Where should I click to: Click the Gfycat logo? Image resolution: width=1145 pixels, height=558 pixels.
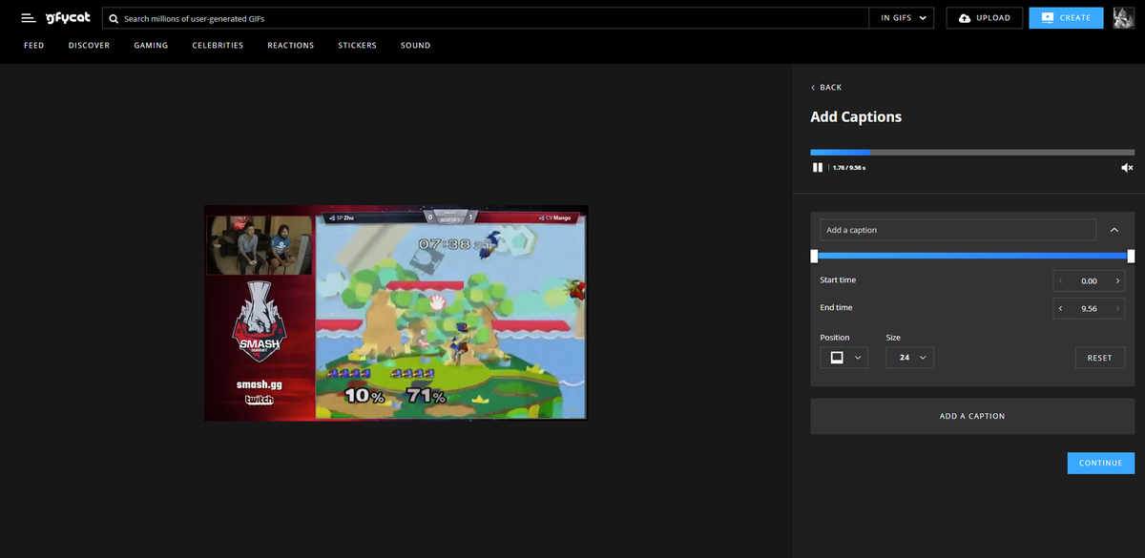click(68, 18)
